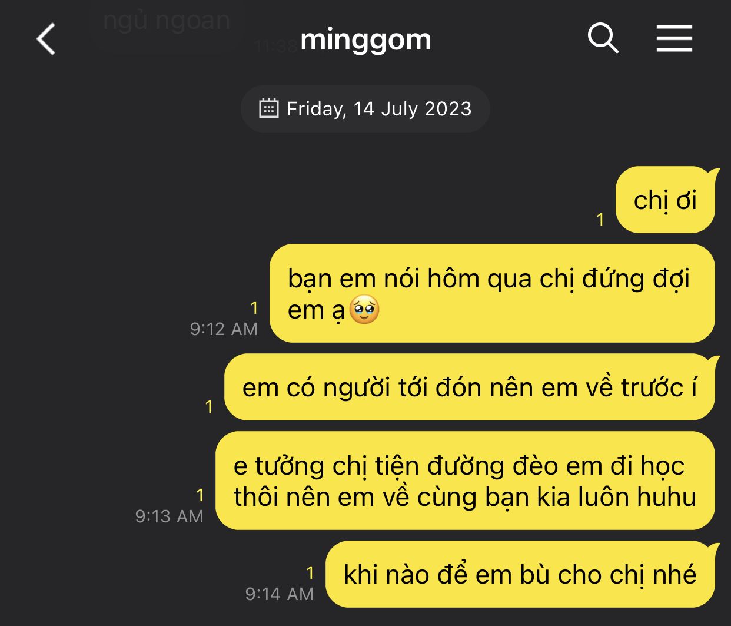The width and height of the screenshot is (731, 626).
Task: Go back using the left arrow
Action: click(x=46, y=39)
